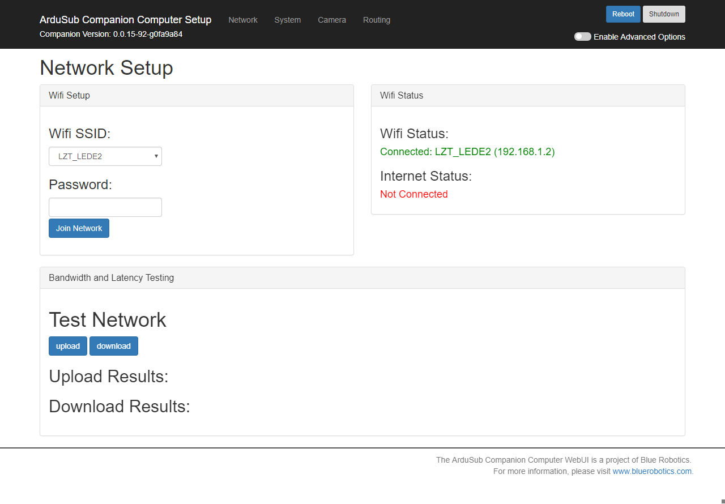Select the Network menu item
725x504 pixels.
click(242, 20)
